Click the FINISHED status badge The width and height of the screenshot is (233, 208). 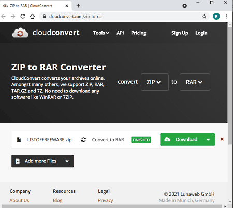tap(141, 140)
